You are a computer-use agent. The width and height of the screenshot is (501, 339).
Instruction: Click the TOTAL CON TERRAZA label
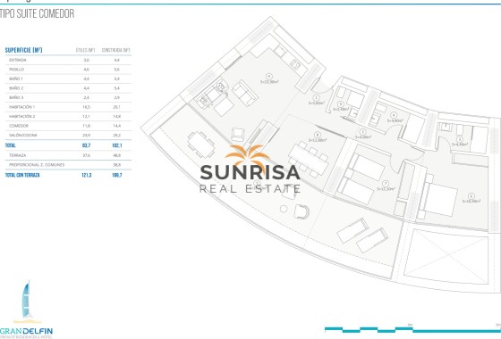[x=22, y=175]
